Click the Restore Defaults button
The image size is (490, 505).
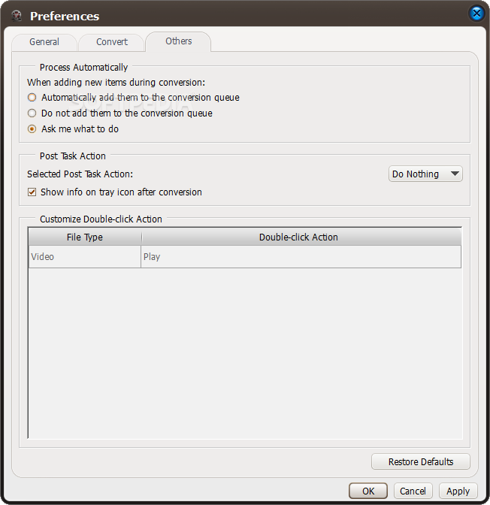pos(420,462)
